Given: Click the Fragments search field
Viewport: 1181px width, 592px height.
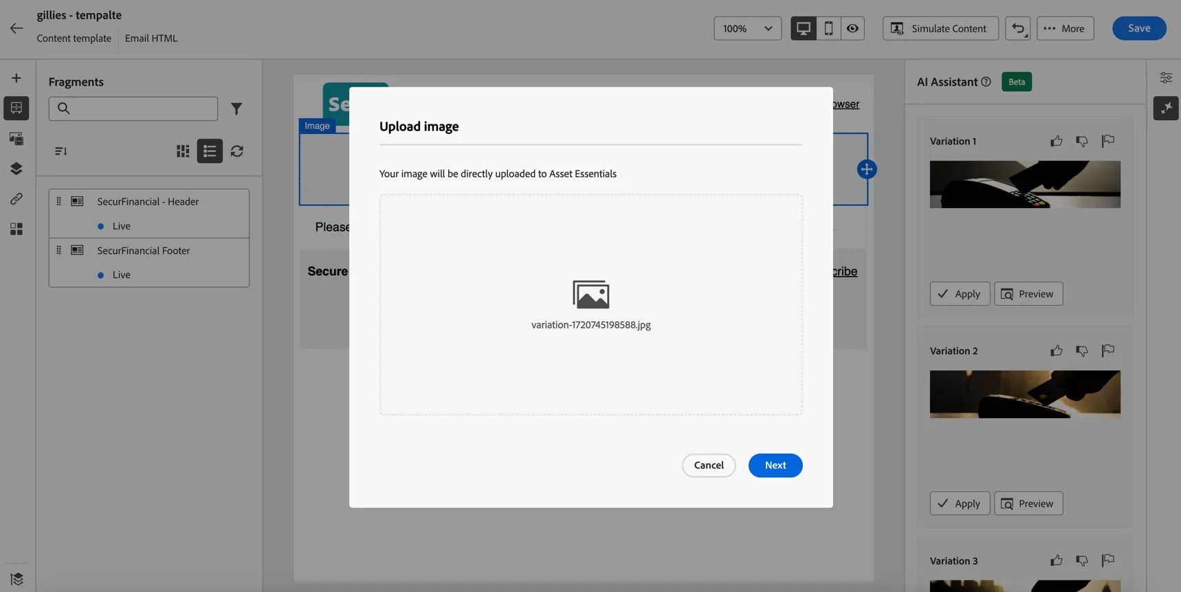Looking at the screenshot, I should pos(133,109).
